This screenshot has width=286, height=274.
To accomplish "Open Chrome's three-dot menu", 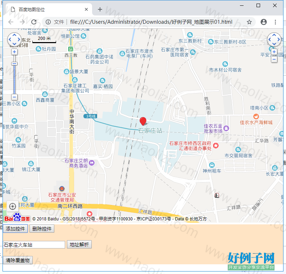I will 275,22.
